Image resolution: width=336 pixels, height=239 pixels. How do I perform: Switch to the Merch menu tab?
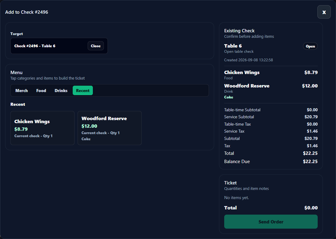click(x=21, y=90)
